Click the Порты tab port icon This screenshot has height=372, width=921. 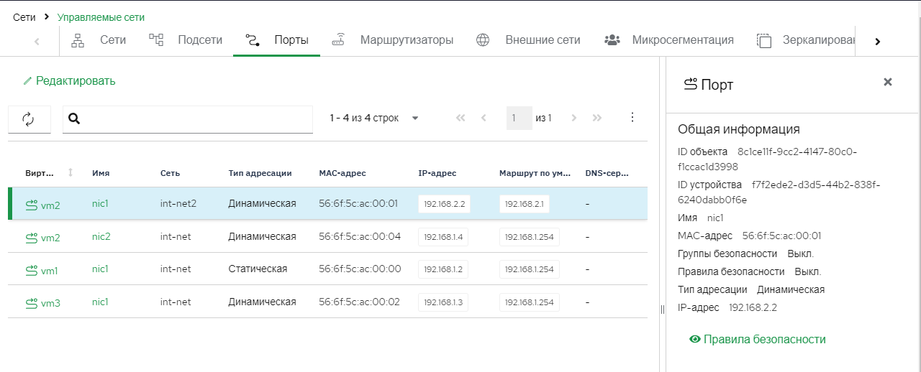tap(252, 40)
